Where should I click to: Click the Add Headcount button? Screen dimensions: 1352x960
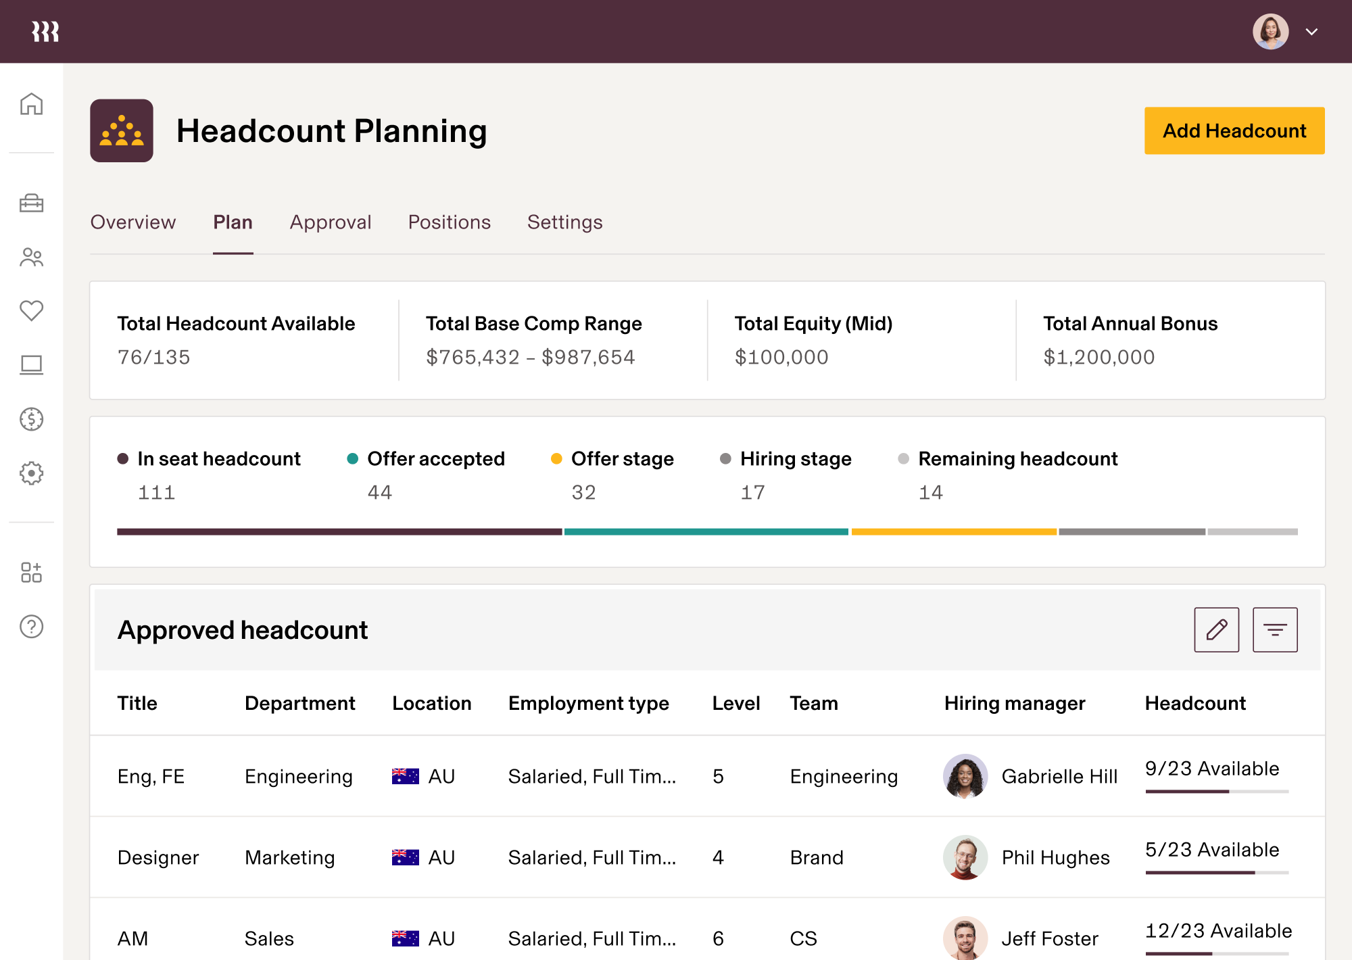(1234, 130)
